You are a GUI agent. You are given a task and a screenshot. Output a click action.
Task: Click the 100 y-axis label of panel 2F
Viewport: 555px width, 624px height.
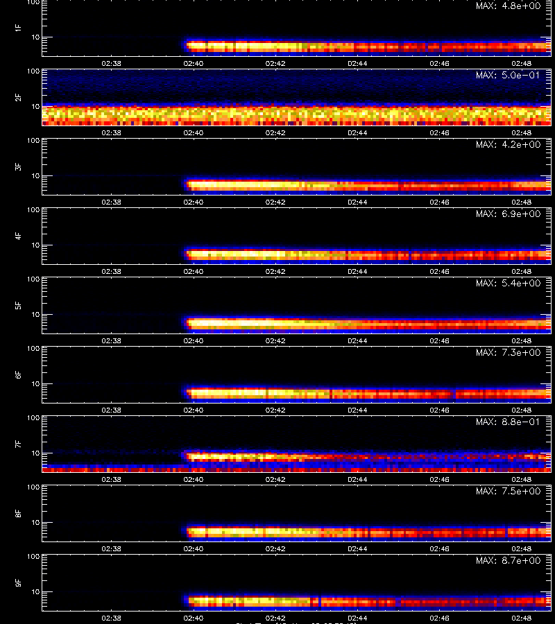coord(33,71)
